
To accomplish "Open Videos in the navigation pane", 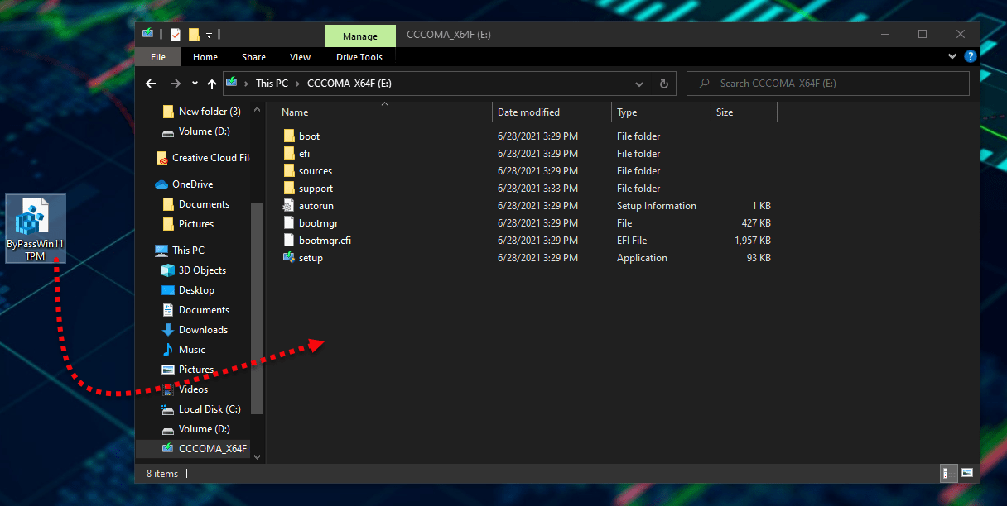I will tap(193, 389).
